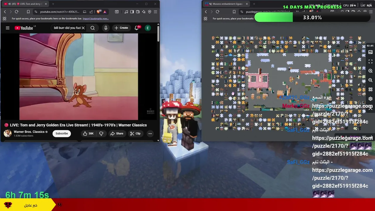375x211 pixels.
Task: Show the puzzle preview image
Action: point(370,52)
